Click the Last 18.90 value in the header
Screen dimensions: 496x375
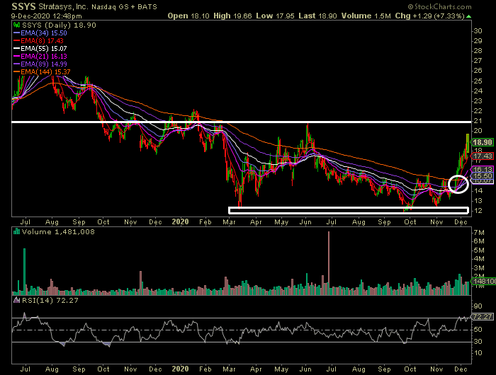point(317,16)
